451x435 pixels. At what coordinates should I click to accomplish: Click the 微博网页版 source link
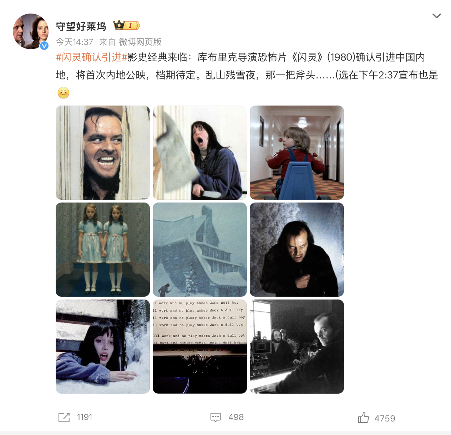[140, 42]
